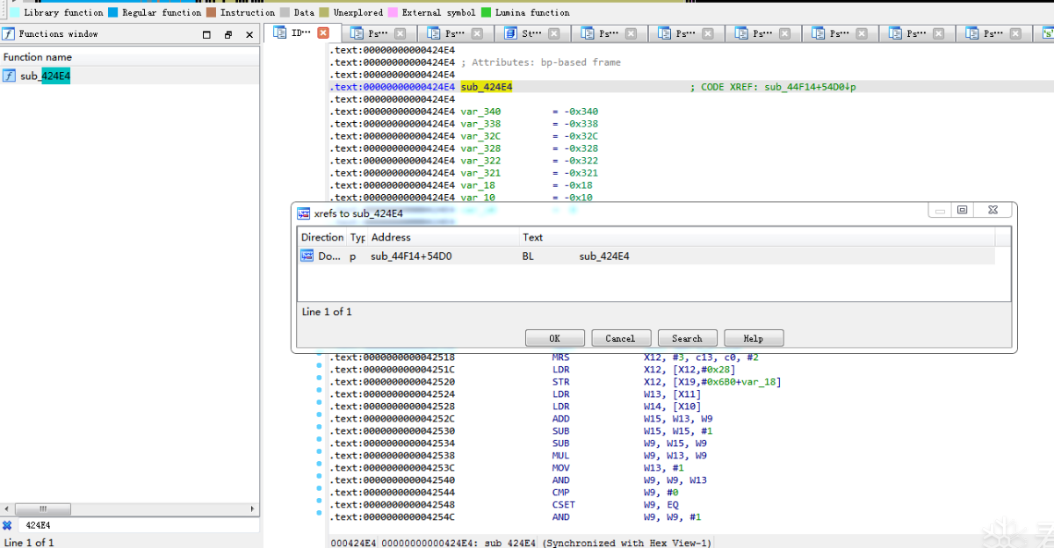The image size is (1054, 548).
Task: Click the Regular function color legend swatch
Action: point(113,12)
